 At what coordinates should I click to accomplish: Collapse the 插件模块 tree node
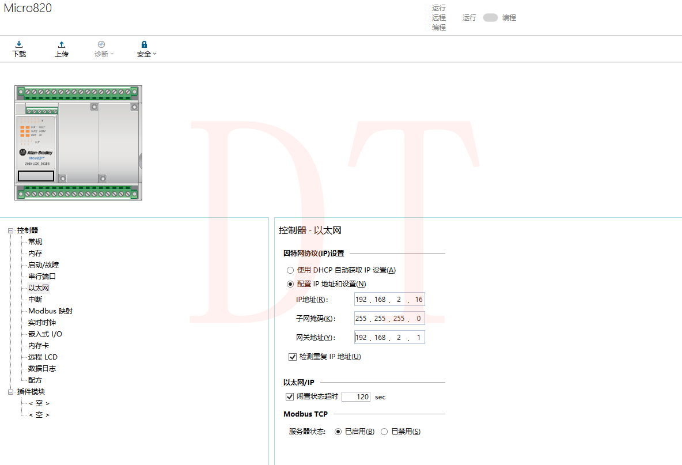coord(11,392)
